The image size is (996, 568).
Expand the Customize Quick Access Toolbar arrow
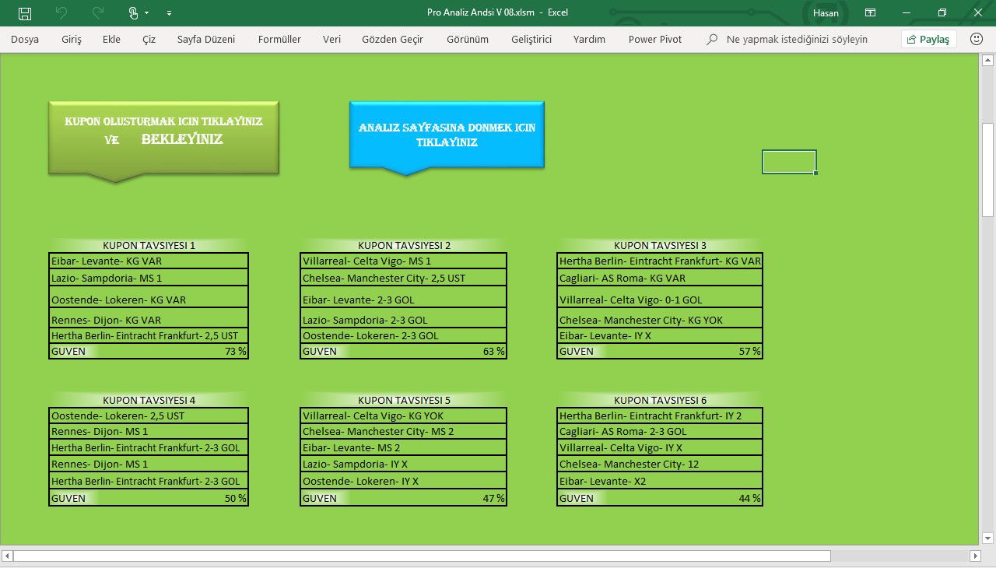[x=169, y=13]
